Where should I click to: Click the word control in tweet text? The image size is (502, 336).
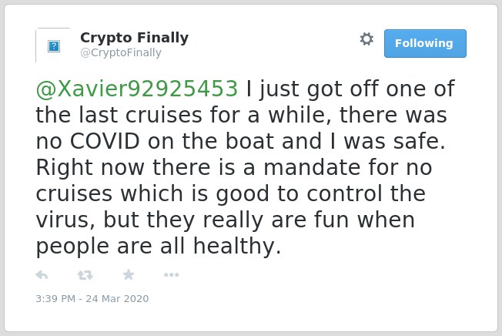click(344, 193)
